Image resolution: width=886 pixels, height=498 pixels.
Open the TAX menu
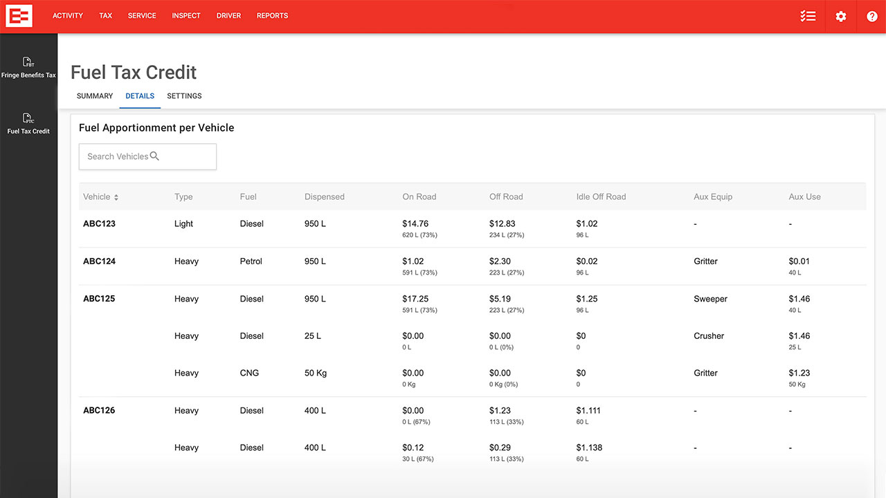pos(105,16)
